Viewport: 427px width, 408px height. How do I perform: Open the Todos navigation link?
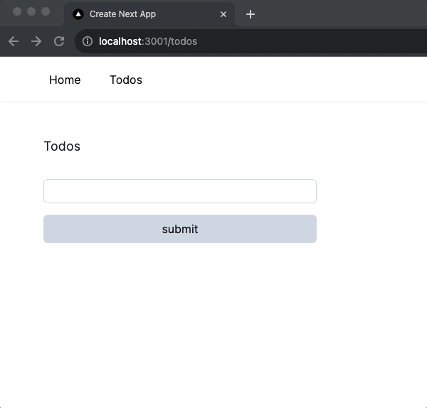126,80
